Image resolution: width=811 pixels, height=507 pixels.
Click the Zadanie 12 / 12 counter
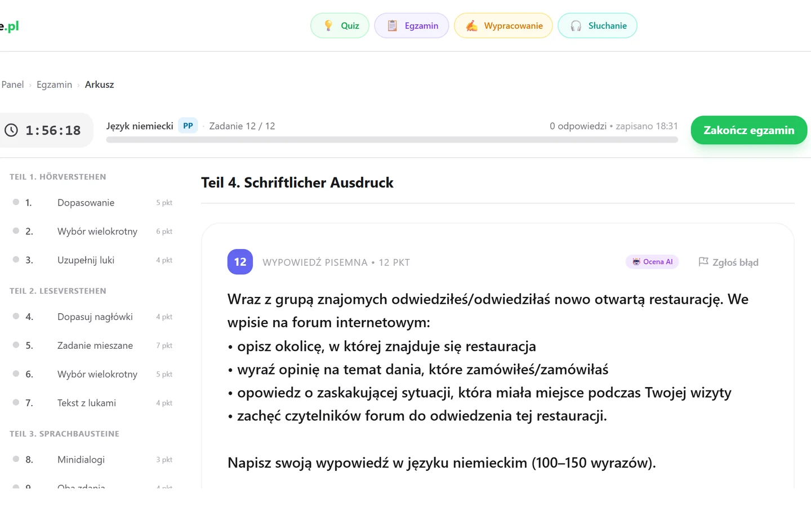pos(242,126)
